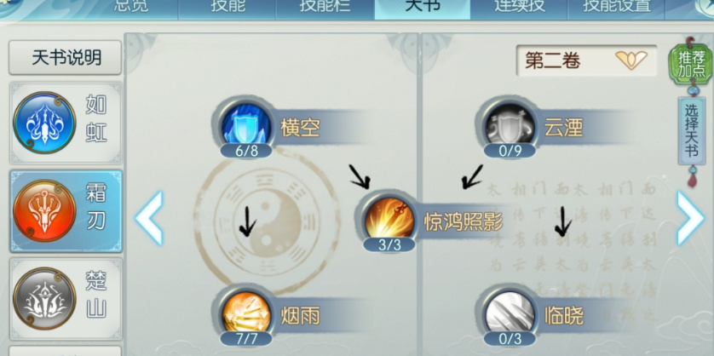
Task: Select the greyed-out 云湮 skill icon
Action: pos(510,124)
